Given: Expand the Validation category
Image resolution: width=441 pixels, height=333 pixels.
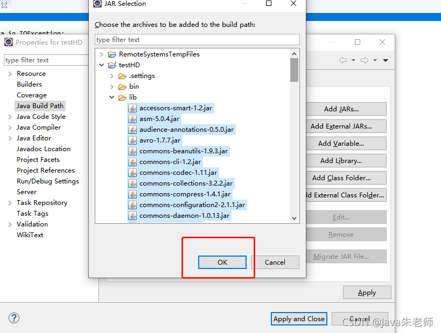Looking at the screenshot, I should pyautogui.click(x=10, y=224).
